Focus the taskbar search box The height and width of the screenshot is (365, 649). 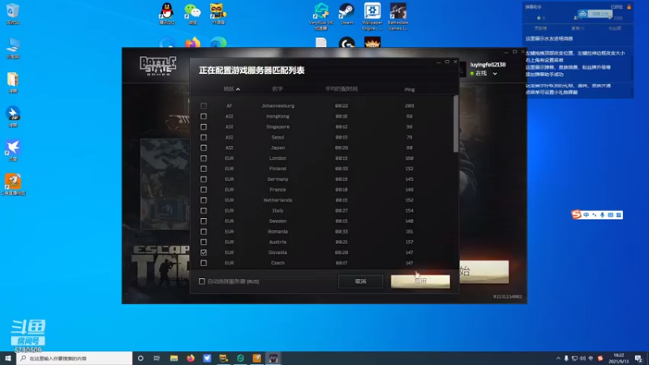[x=75, y=358]
